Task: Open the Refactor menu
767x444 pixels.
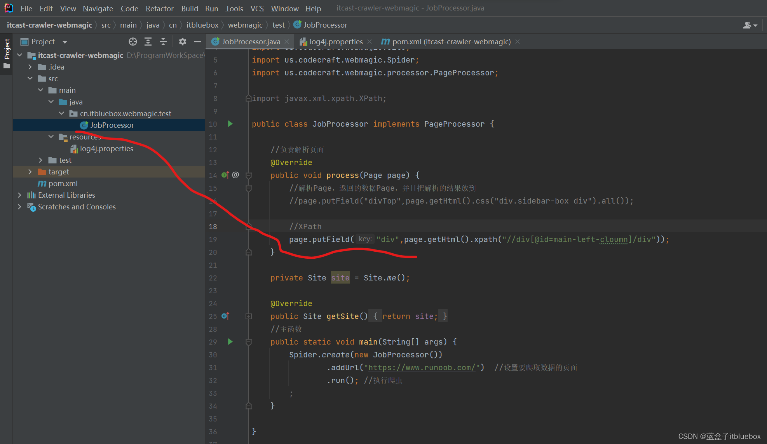Action: click(x=159, y=8)
